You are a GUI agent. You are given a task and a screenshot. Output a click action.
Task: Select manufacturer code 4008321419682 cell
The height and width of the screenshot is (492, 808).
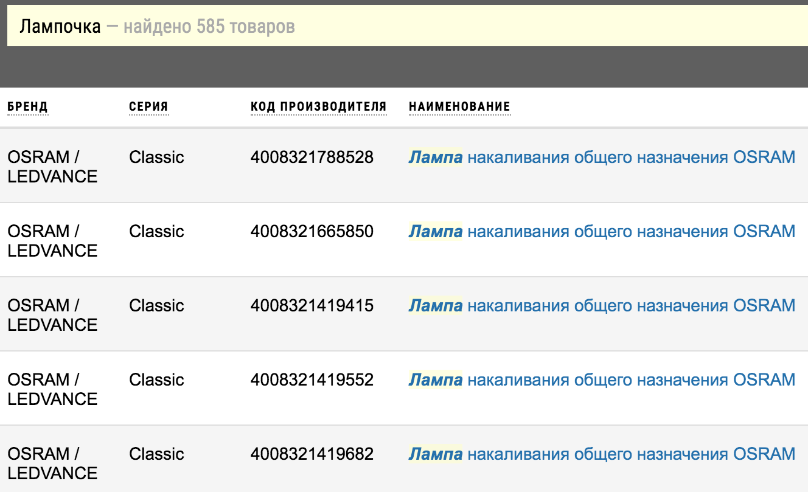click(312, 454)
